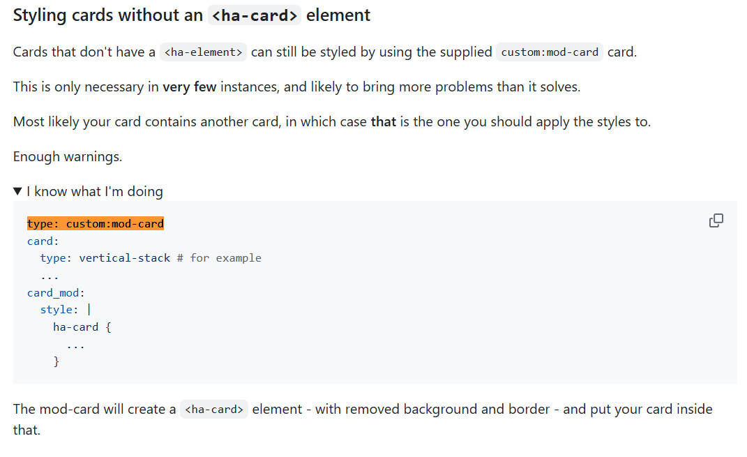Image resolution: width=747 pixels, height=457 pixels.
Task: Click the "Enough warnings." sentence
Action: pyautogui.click(x=68, y=157)
